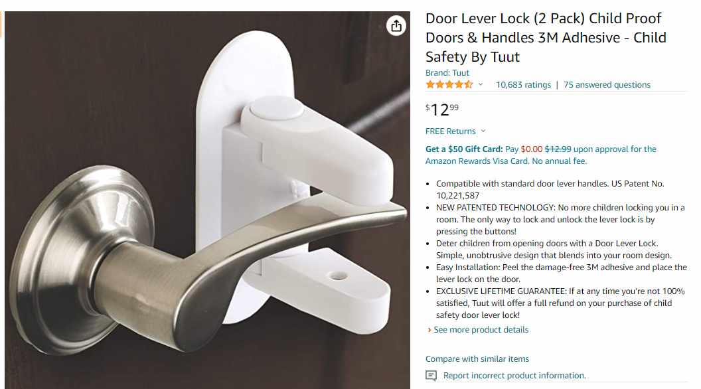
Task: Click the product title Door Lever Lock
Action: 546,38
